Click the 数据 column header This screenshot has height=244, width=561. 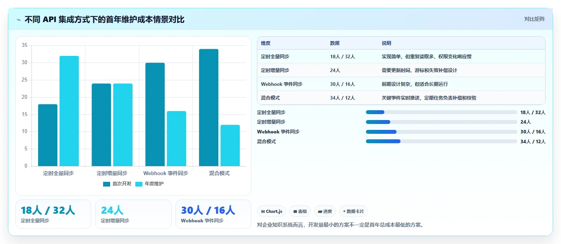tap(335, 43)
